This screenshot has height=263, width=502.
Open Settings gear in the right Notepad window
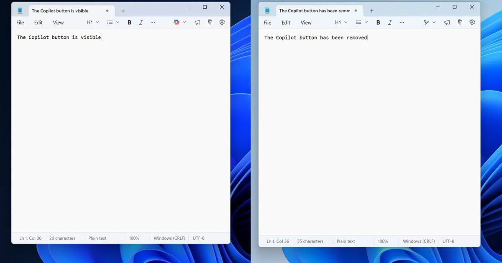point(472,23)
